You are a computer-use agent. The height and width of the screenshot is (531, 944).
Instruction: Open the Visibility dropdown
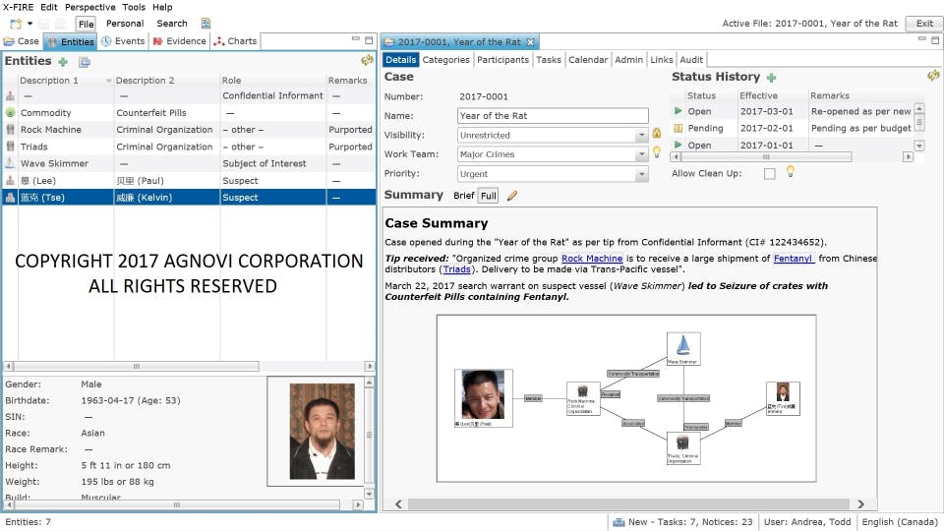641,136
